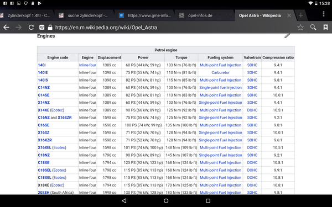The image size is (332, 207).
Task: Select X18XE engine code text
Action: tap(44, 185)
